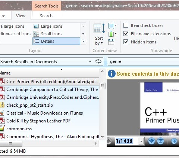The image size is (179, 158).
Task: Open the Search ribbon tab
Action: [x=46, y=16]
